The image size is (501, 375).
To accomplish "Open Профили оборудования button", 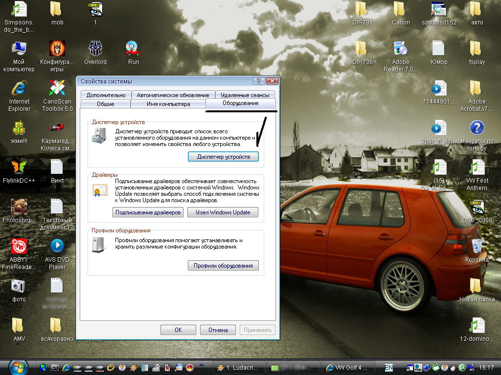I will click(223, 266).
